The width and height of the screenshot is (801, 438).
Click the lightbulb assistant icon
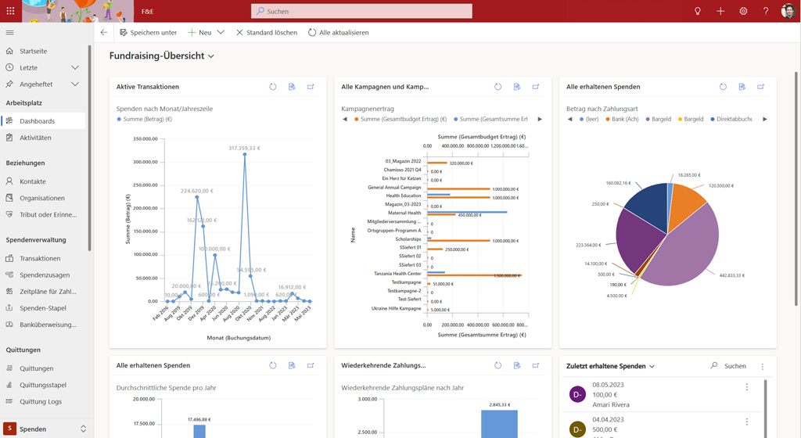(x=698, y=11)
